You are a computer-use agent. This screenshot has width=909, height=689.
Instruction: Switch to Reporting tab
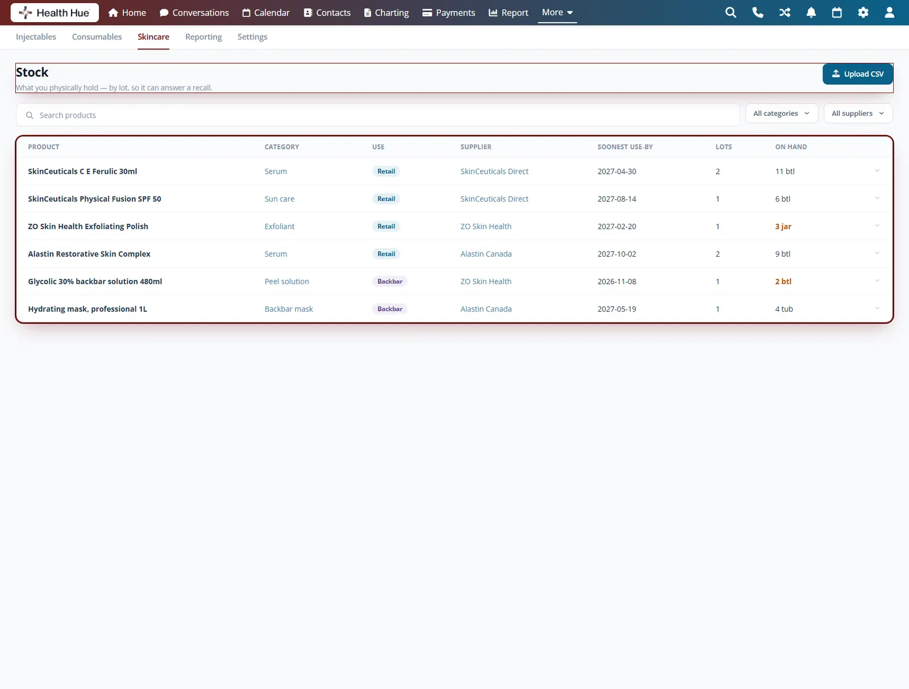tap(203, 37)
